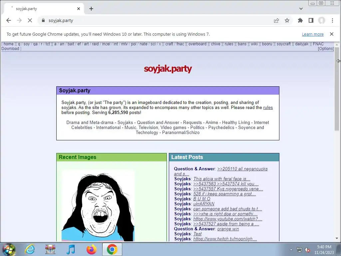The image size is (341, 256).
Task: Open the media player taskbar icon
Action: [x=71, y=249]
